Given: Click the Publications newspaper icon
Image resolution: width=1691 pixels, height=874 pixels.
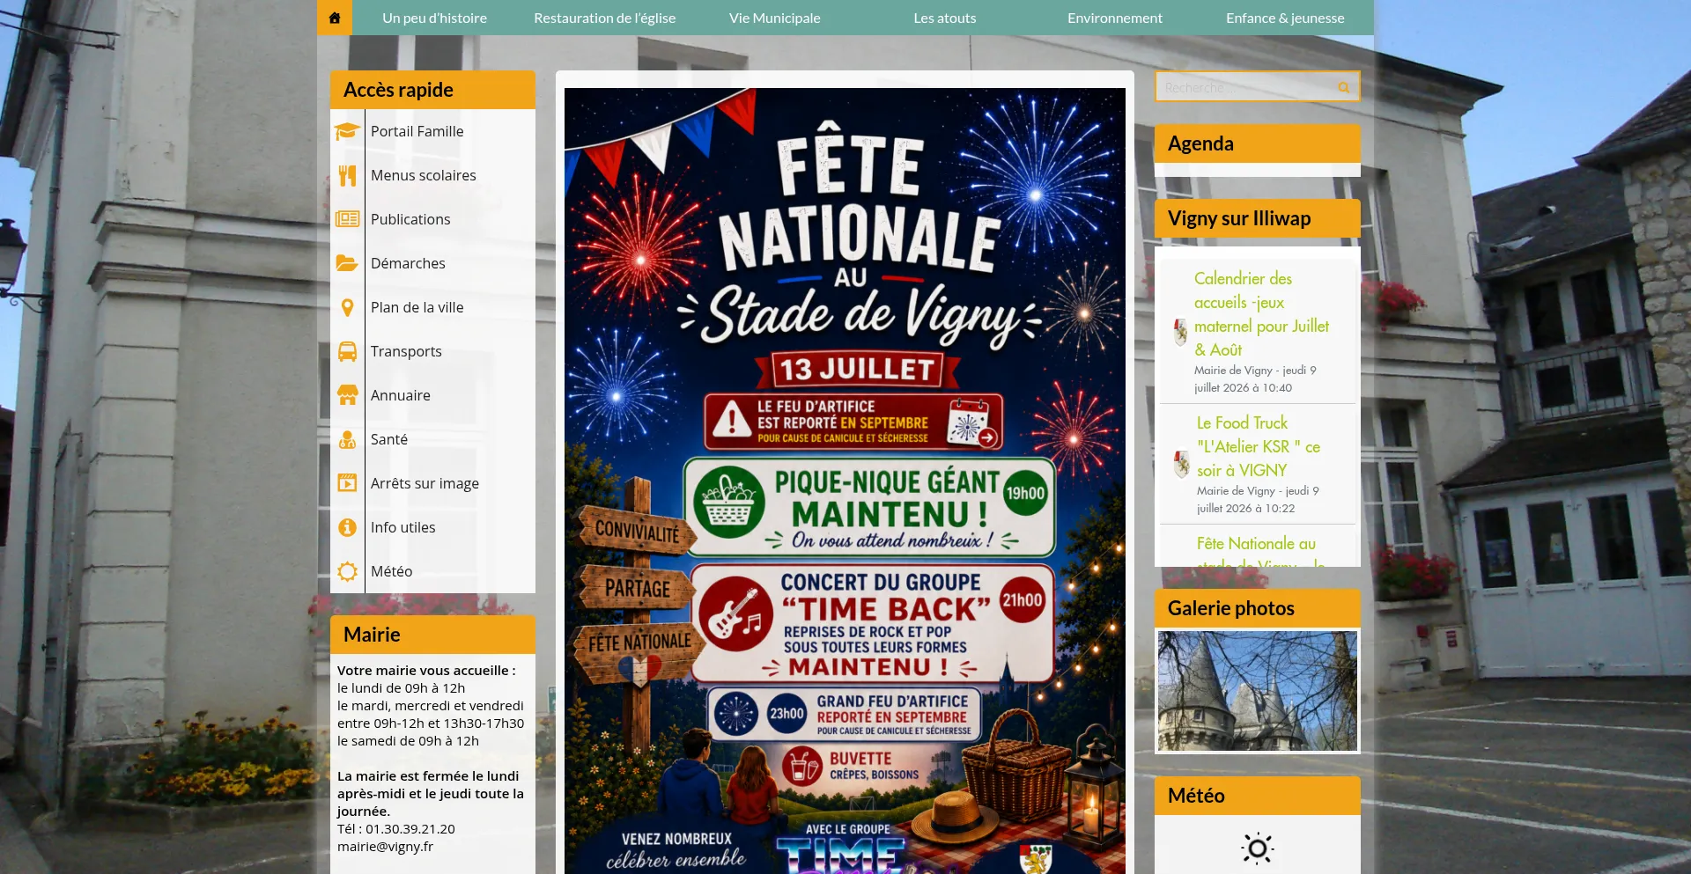Looking at the screenshot, I should 347,219.
